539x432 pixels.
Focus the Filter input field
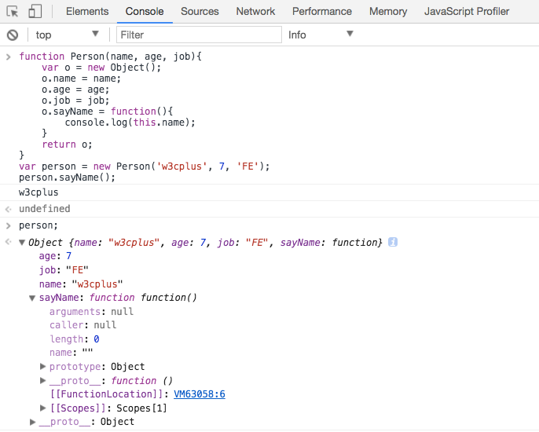tap(199, 35)
